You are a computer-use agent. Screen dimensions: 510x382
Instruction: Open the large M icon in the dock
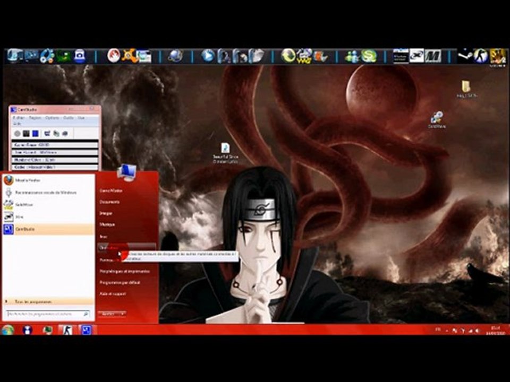tap(433, 56)
